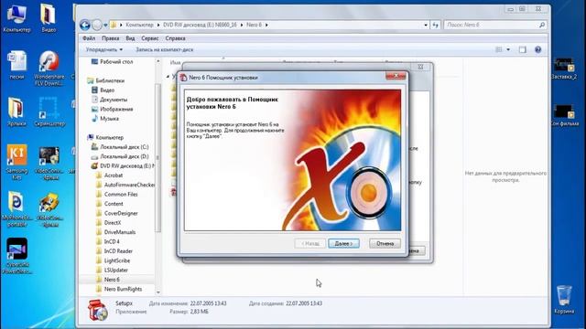Click Explorer back navigation arrow
Viewport: 586px width, 329px height.
click(85, 25)
